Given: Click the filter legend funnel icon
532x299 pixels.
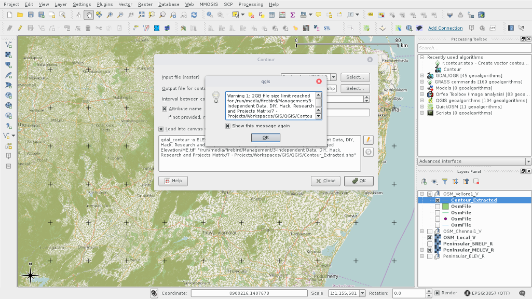Looking at the screenshot, I should pos(444,182).
